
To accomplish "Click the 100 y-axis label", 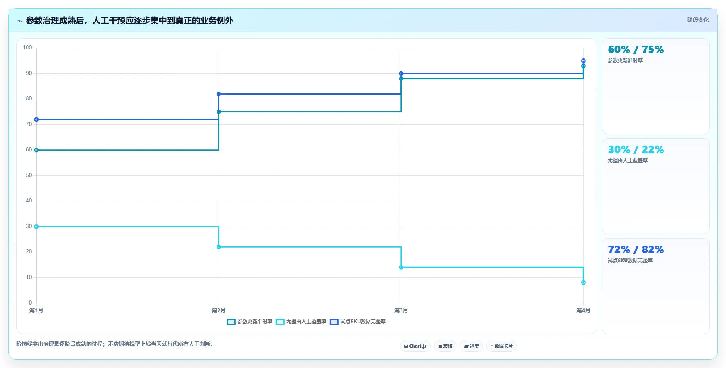I will click(27, 48).
